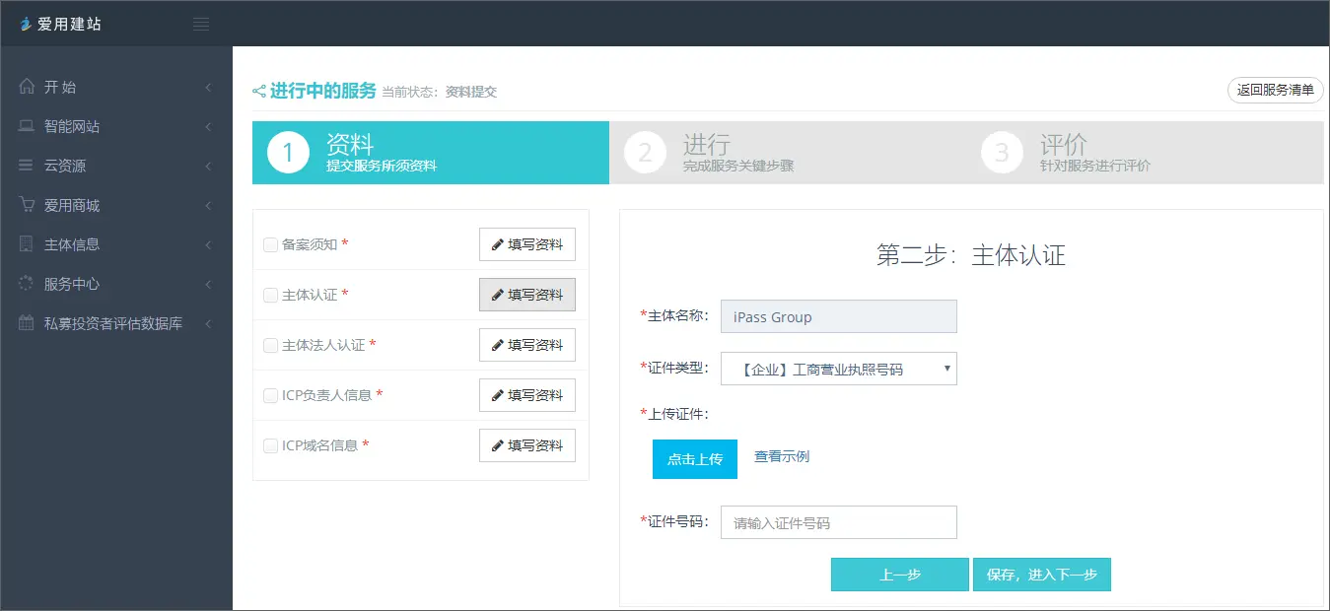This screenshot has height=611, width=1330.
Task: Click the home icon beside 开始
Action: (x=27, y=87)
